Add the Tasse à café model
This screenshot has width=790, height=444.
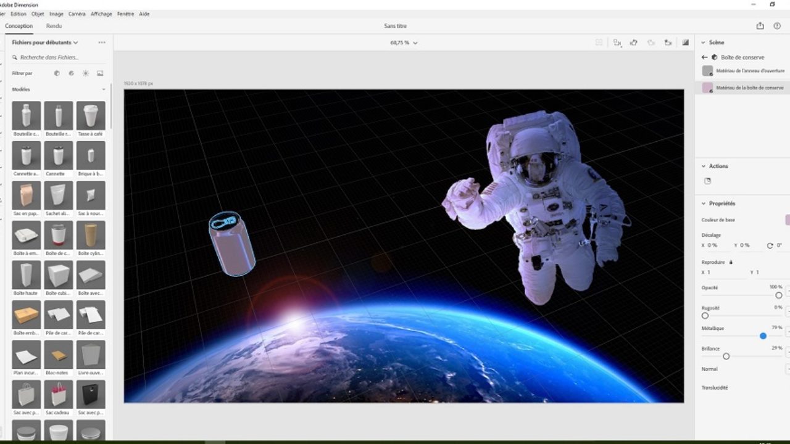point(91,116)
